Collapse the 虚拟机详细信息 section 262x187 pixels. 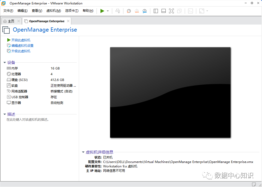click(83, 152)
